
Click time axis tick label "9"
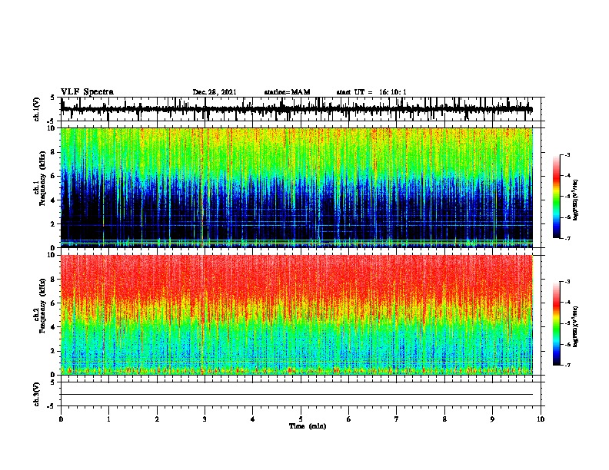(x=492, y=419)
